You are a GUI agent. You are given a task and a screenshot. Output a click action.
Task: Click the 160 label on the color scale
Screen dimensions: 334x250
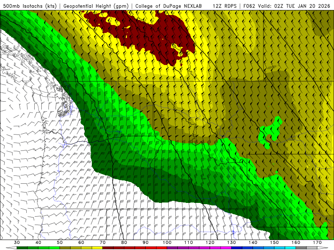pos(296,242)
